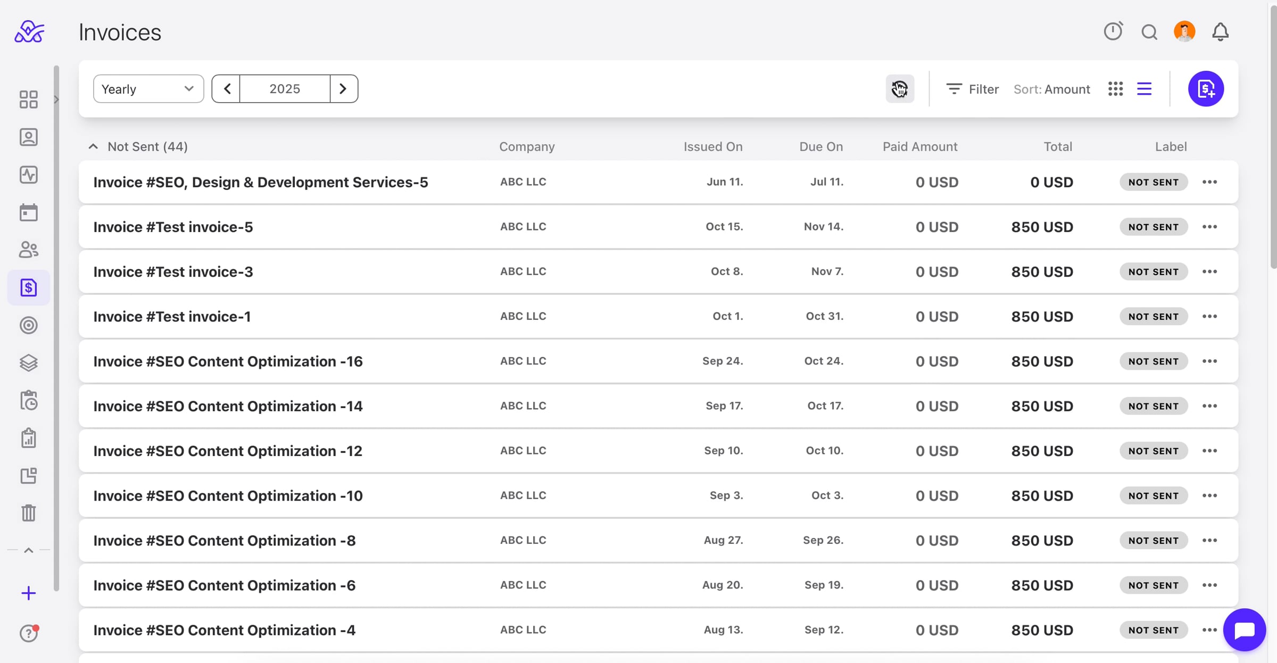Open the target goals icon in sidebar
The height and width of the screenshot is (663, 1277).
(29, 325)
